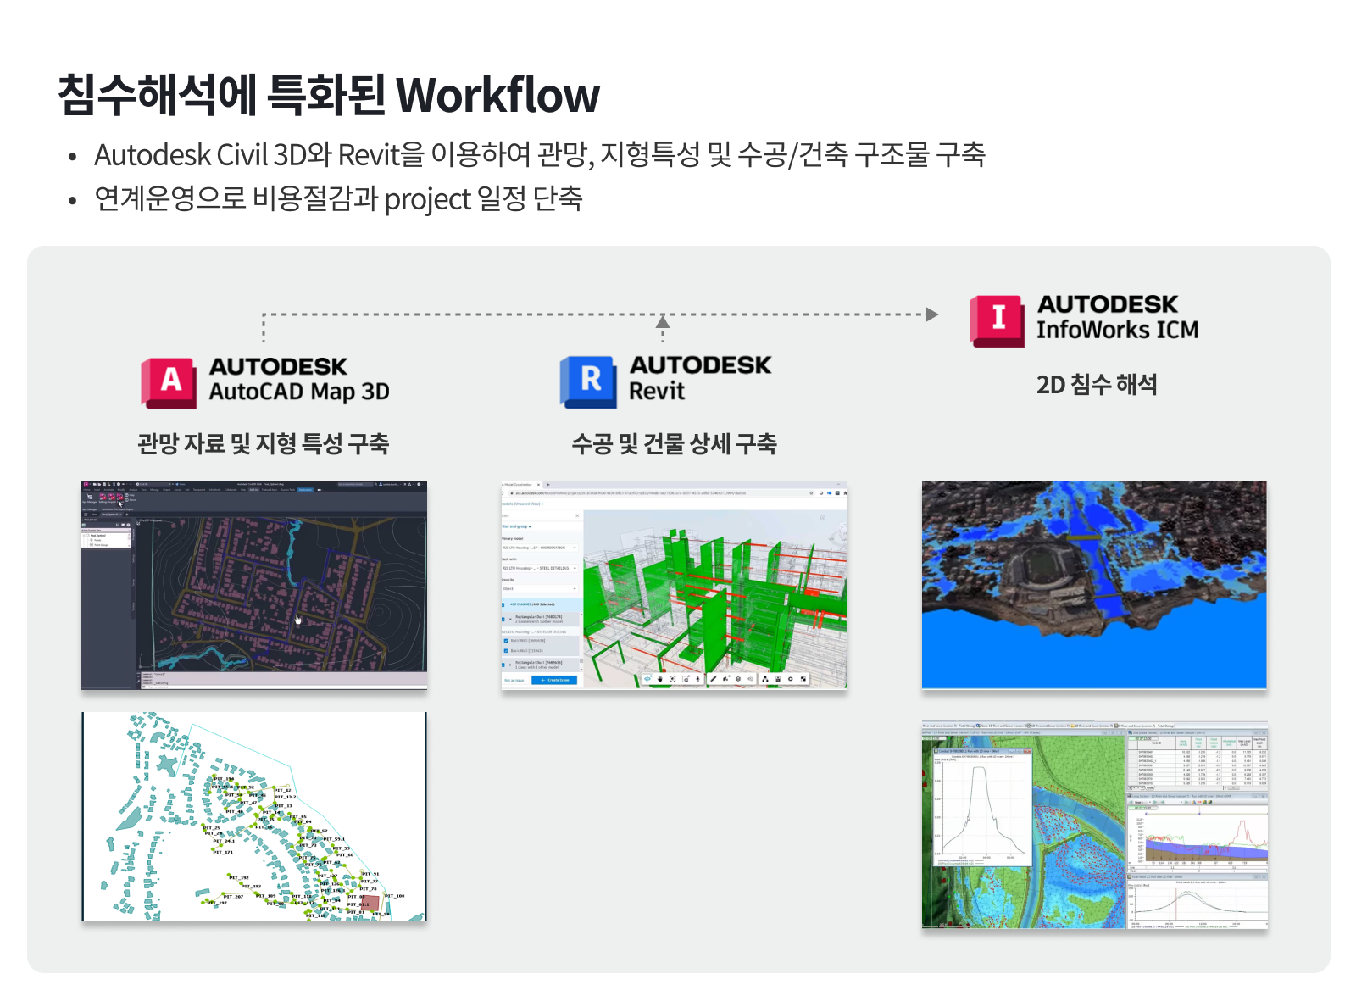Select the Final_Option2 drawing tab

(x=109, y=515)
